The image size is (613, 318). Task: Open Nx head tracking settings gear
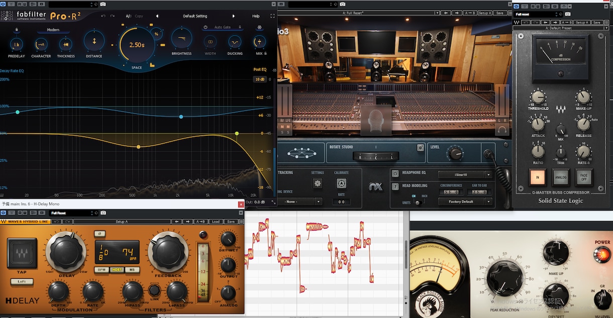click(318, 183)
